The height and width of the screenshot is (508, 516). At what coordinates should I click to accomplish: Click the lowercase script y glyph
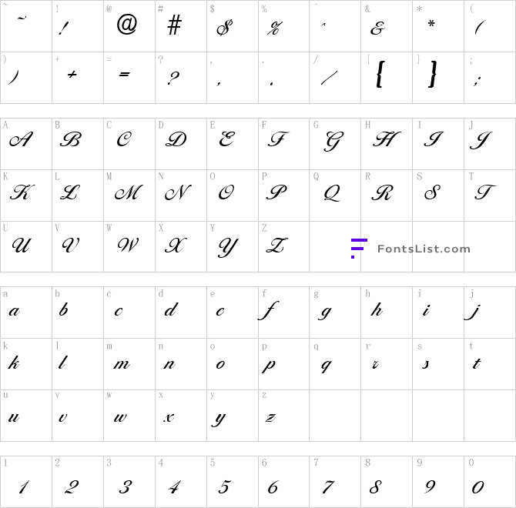[x=219, y=419]
